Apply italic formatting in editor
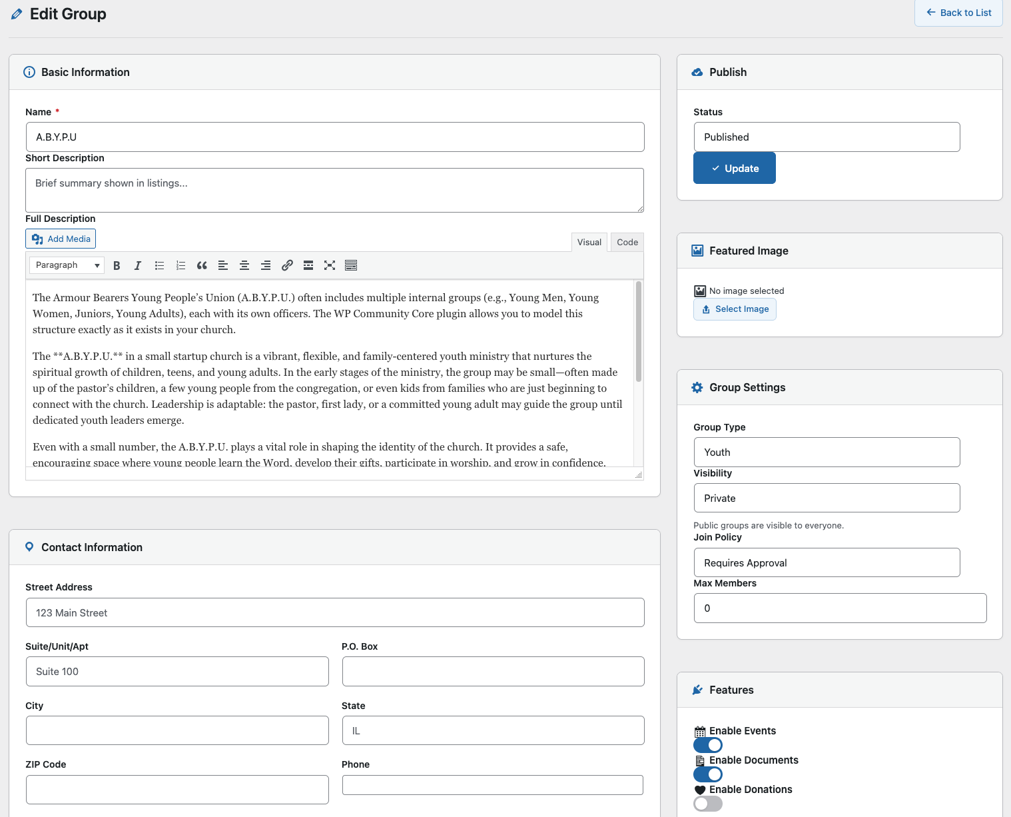The height and width of the screenshot is (817, 1011). (138, 265)
